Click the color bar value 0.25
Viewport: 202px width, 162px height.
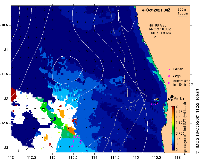[179, 144]
